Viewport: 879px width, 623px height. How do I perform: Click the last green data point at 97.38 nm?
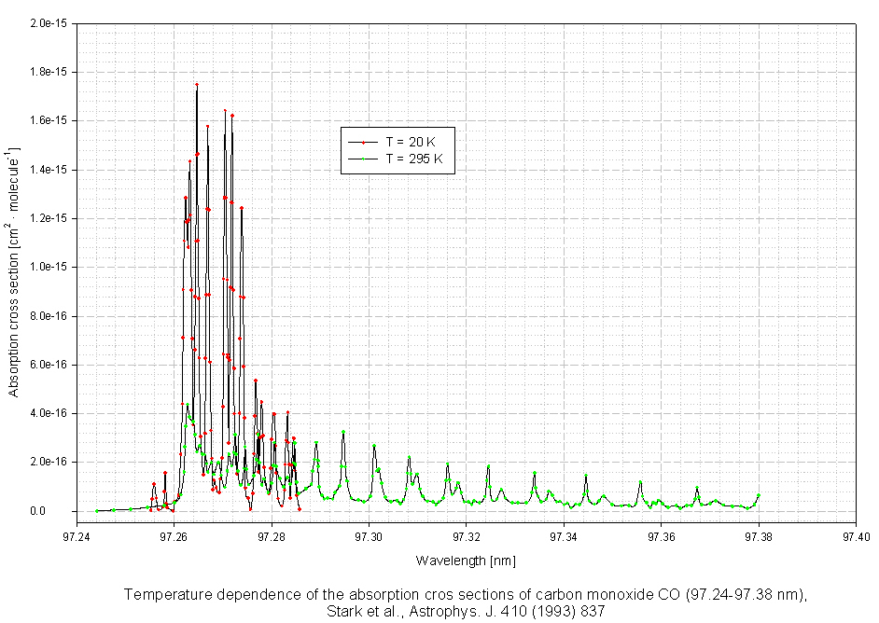coord(759,495)
